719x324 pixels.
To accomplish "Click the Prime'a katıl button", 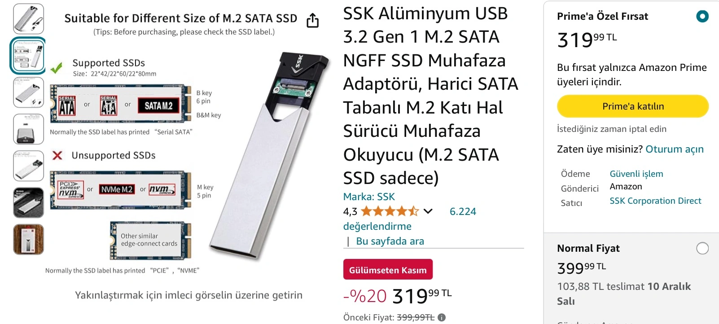I will pyautogui.click(x=633, y=106).
